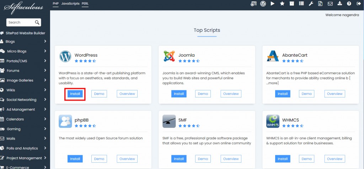Expand the Social Networking chevron
The height and width of the screenshot is (169, 364).
45,100
